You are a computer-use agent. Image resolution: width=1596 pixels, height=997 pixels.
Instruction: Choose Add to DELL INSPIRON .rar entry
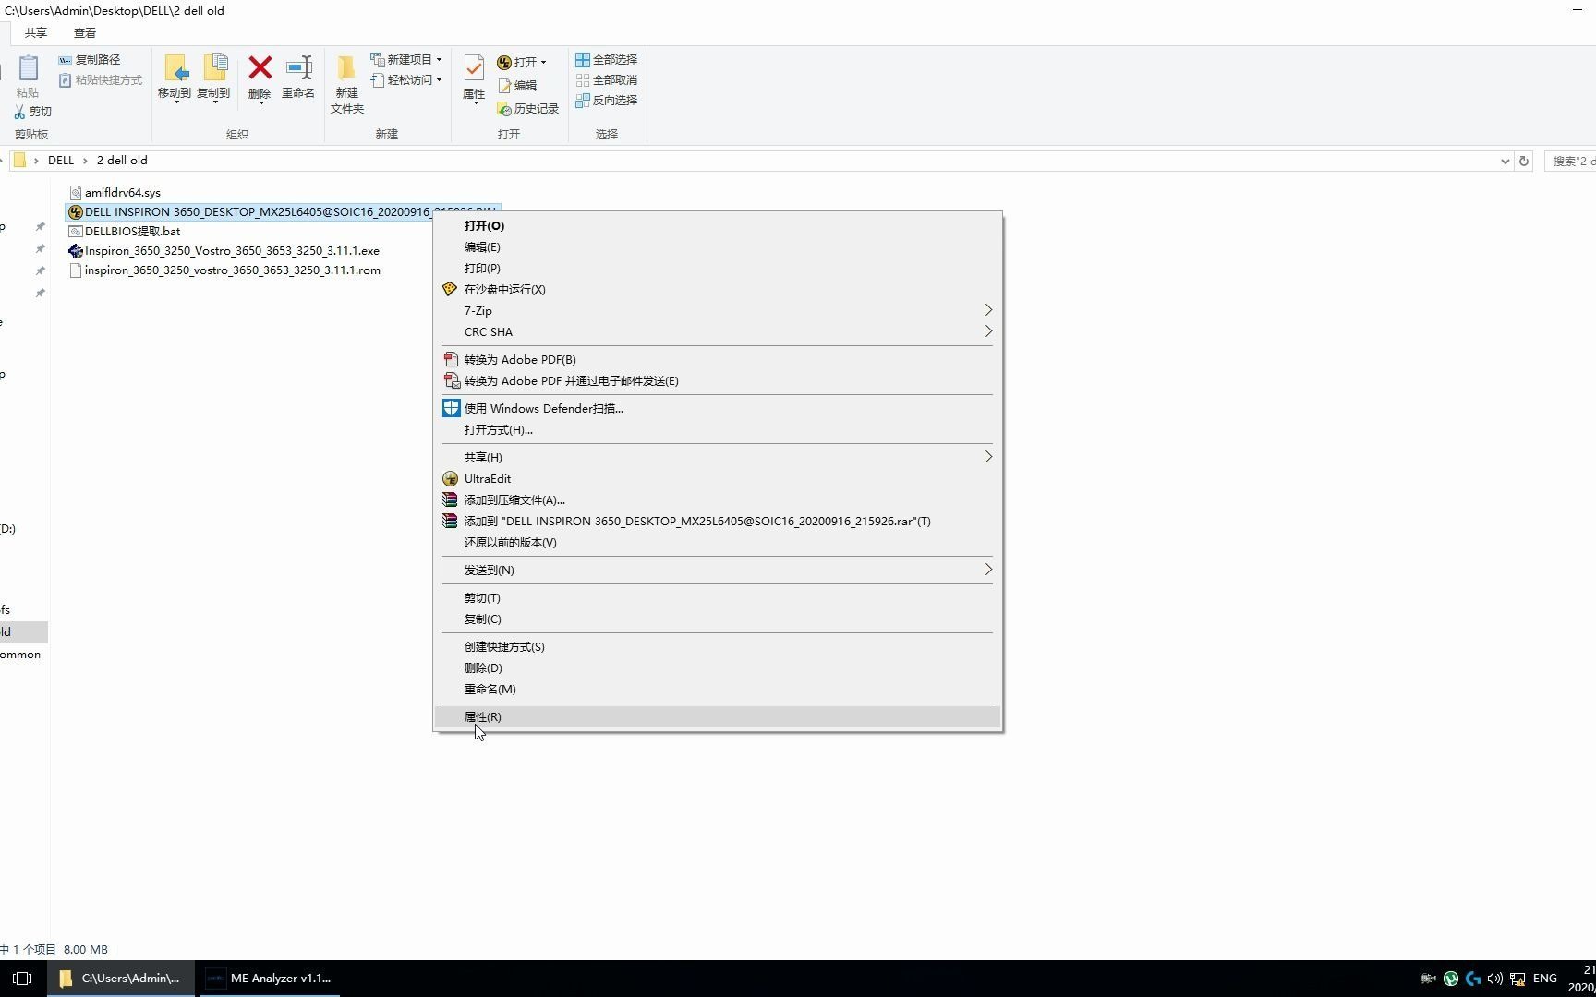point(718,522)
